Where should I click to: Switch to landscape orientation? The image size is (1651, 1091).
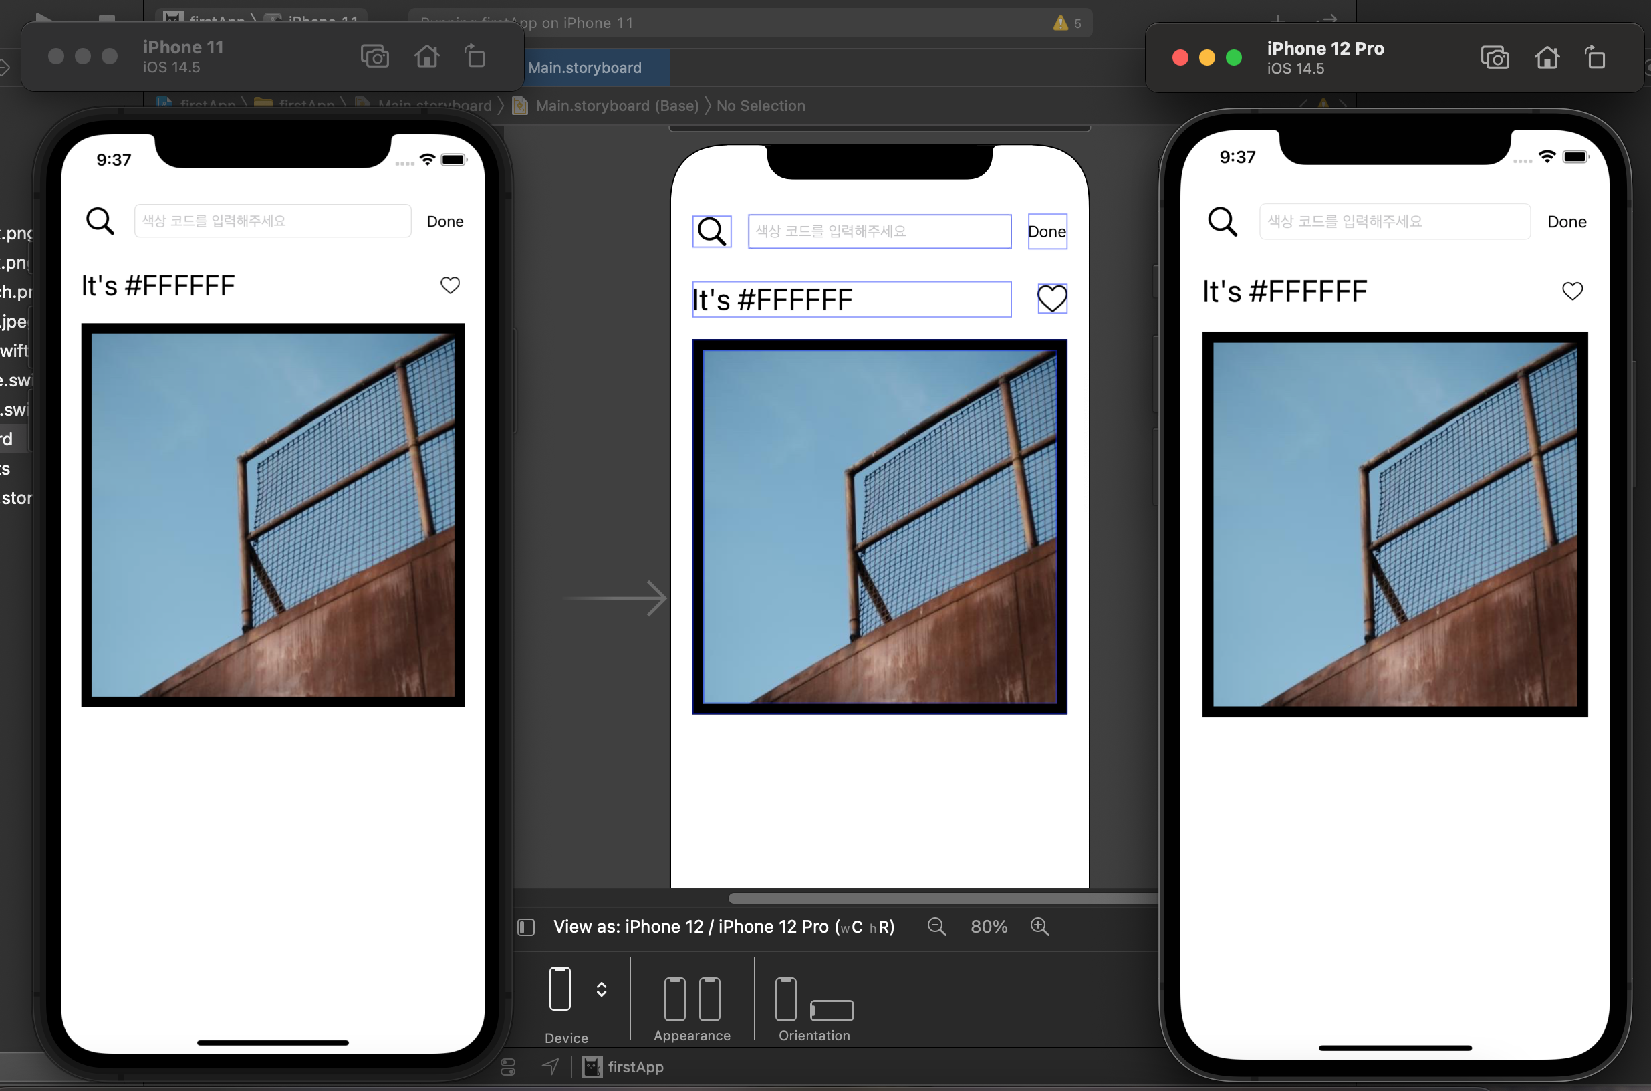point(832,1009)
